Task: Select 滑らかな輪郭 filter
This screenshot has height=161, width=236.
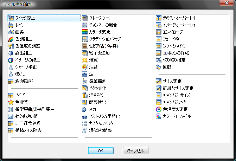Action: pyautogui.click(x=97, y=130)
